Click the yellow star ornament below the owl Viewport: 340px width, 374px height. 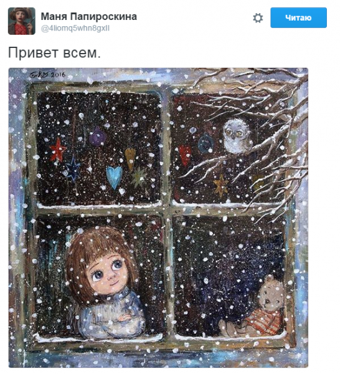221,185
